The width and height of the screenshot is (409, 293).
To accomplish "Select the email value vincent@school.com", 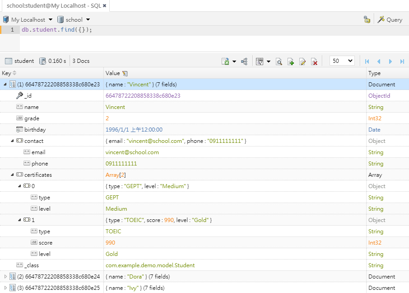I will point(132,152).
